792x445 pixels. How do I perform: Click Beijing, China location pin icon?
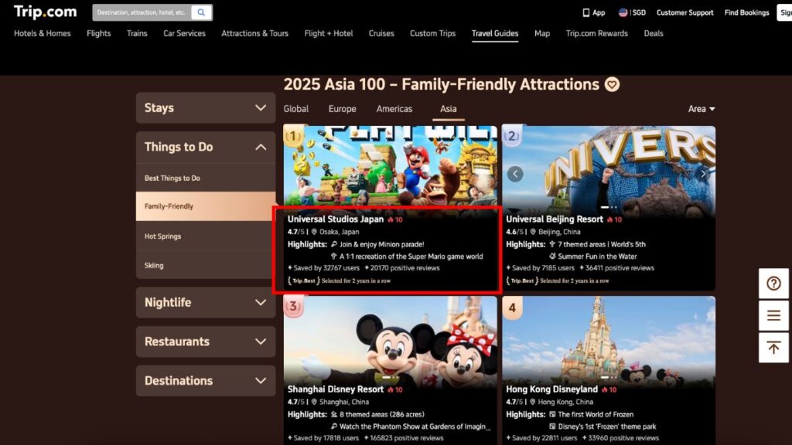click(533, 232)
